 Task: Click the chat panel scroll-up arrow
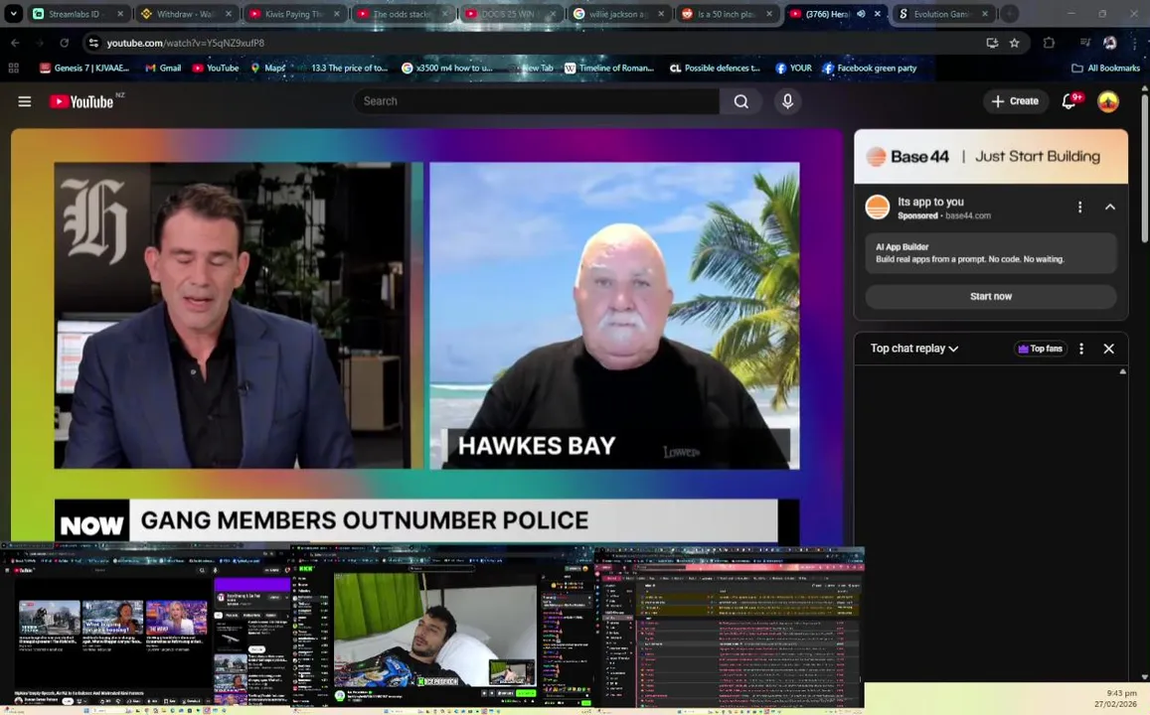[x=1123, y=372]
